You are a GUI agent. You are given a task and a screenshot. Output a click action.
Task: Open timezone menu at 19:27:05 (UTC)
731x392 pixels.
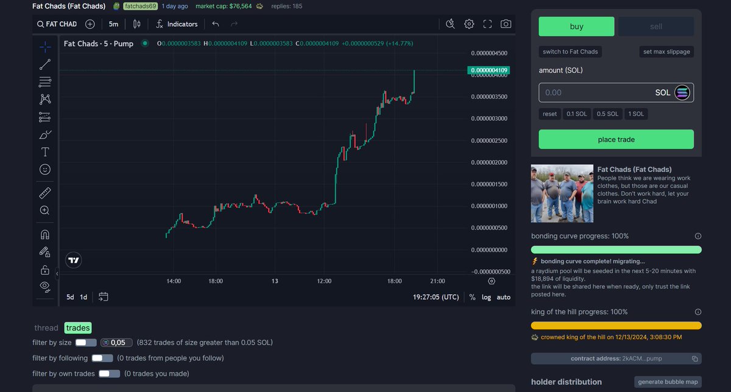[x=436, y=297]
